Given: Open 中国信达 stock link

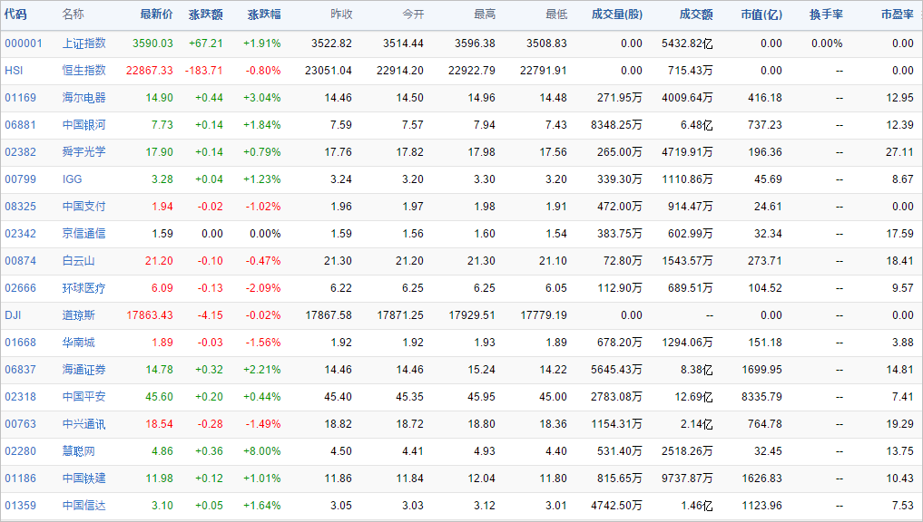Looking at the screenshot, I should click(x=84, y=506).
